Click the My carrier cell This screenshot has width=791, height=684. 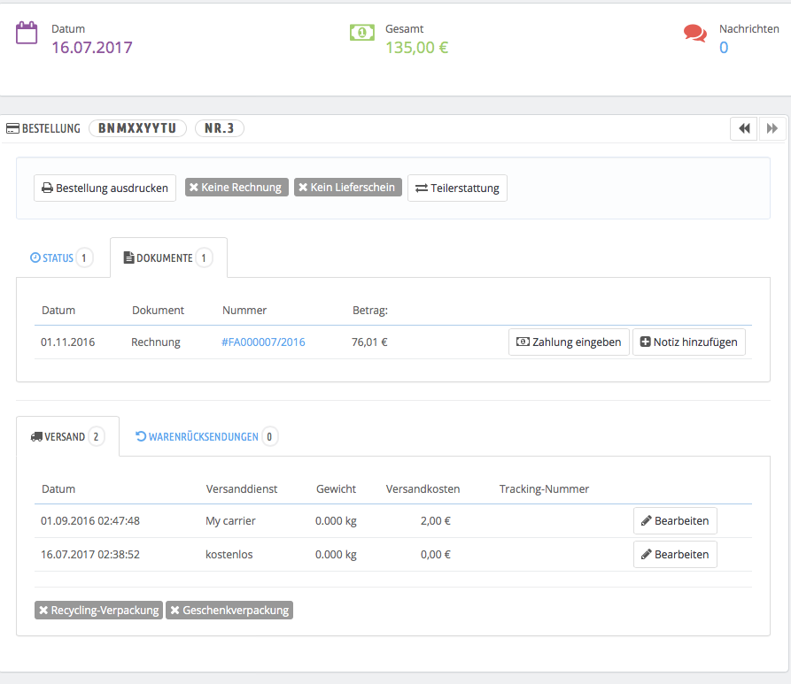pos(230,520)
